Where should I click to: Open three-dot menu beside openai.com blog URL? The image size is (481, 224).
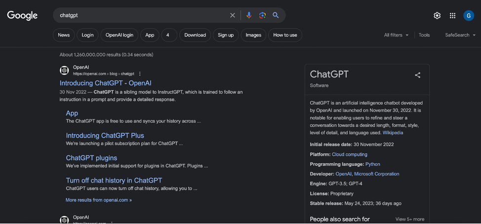(140, 74)
